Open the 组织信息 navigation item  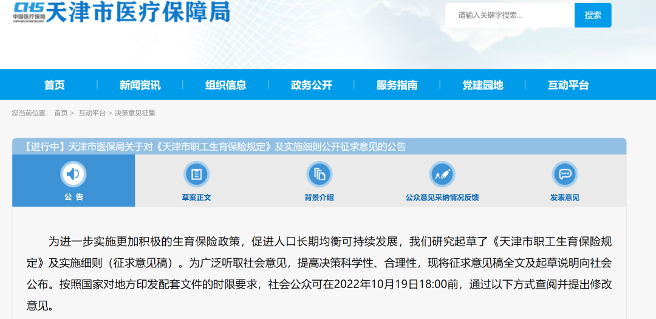pyautogui.click(x=225, y=85)
